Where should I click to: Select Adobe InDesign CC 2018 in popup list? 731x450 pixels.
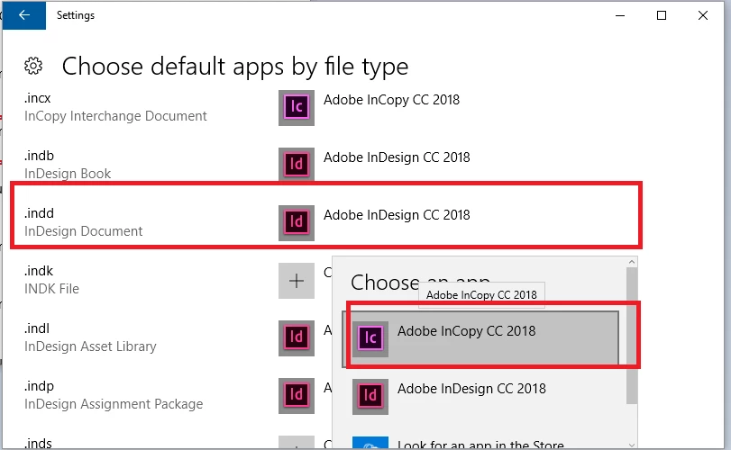point(480,397)
